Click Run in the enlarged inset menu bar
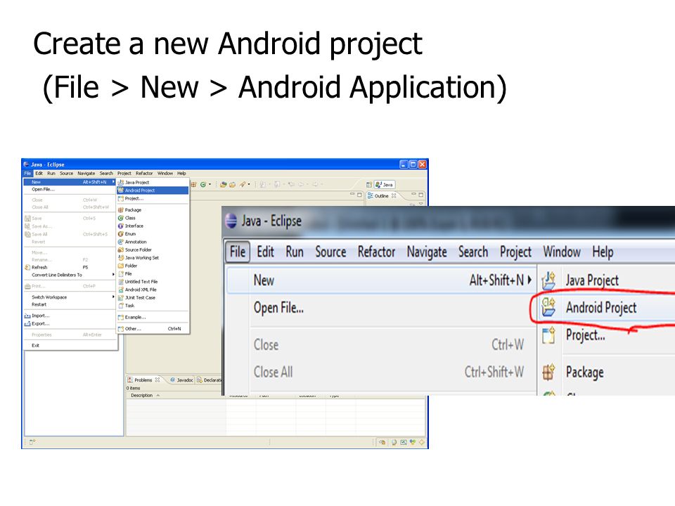This screenshot has height=506, width=675. click(x=295, y=252)
